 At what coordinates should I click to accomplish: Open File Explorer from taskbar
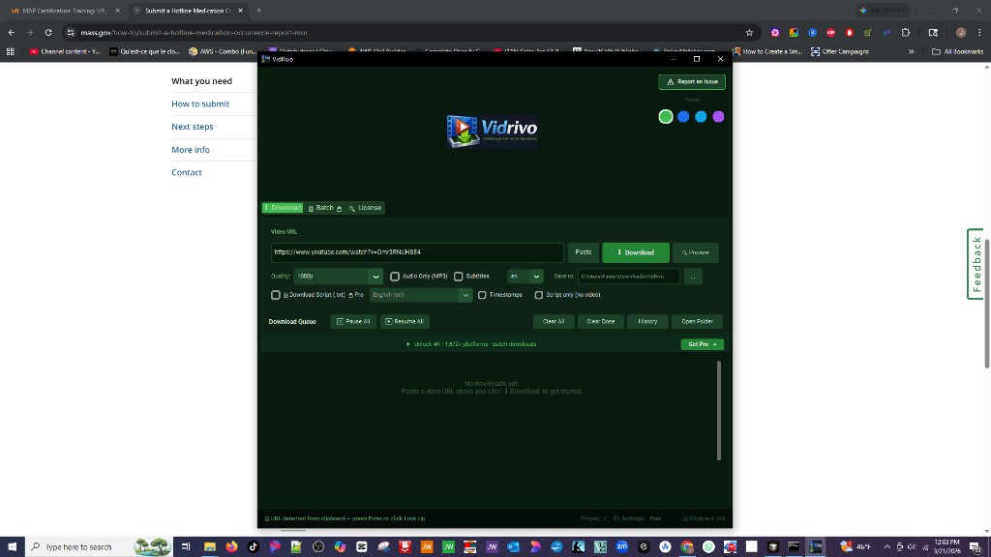(210, 547)
